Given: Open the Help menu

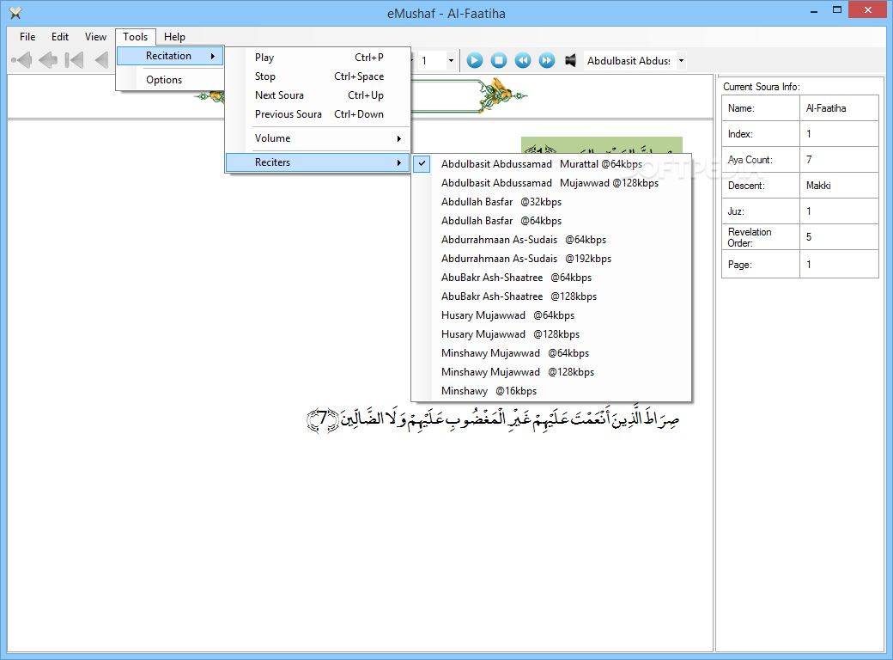Looking at the screenshot, I should tap(174, 36).
